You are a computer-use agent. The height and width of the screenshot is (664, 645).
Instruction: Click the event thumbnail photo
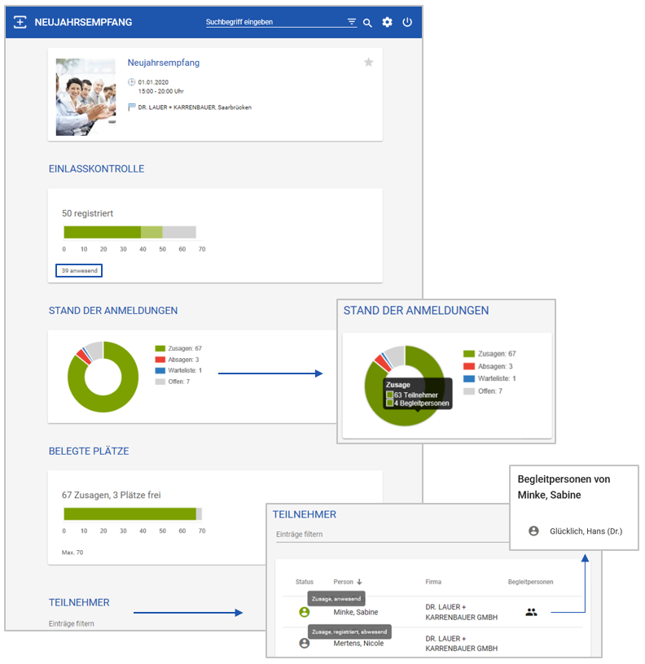tap(86, 97)
